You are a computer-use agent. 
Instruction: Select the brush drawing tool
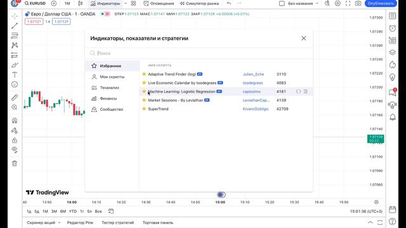coord(15,65)
